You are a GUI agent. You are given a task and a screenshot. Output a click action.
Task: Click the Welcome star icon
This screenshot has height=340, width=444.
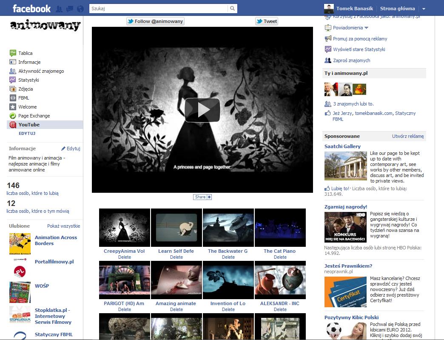coord(13,107)
